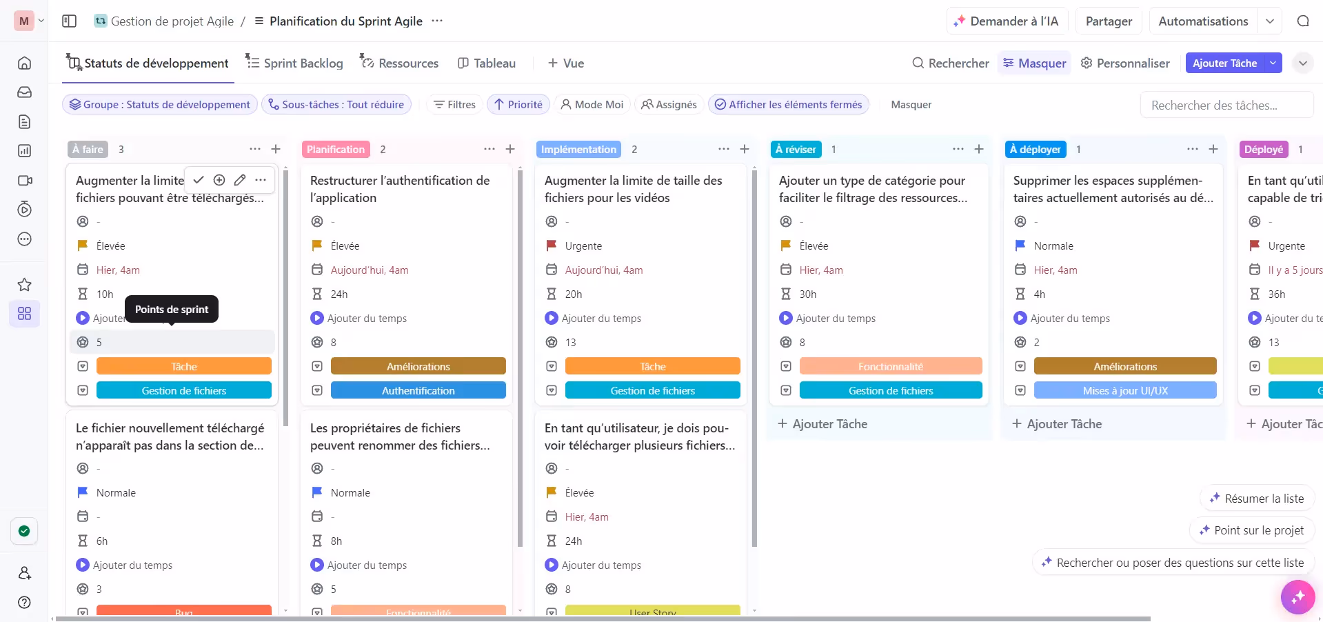Click the pencil rename icon on first card
This screenshot has width=1323, height=622.
(240, 180)
